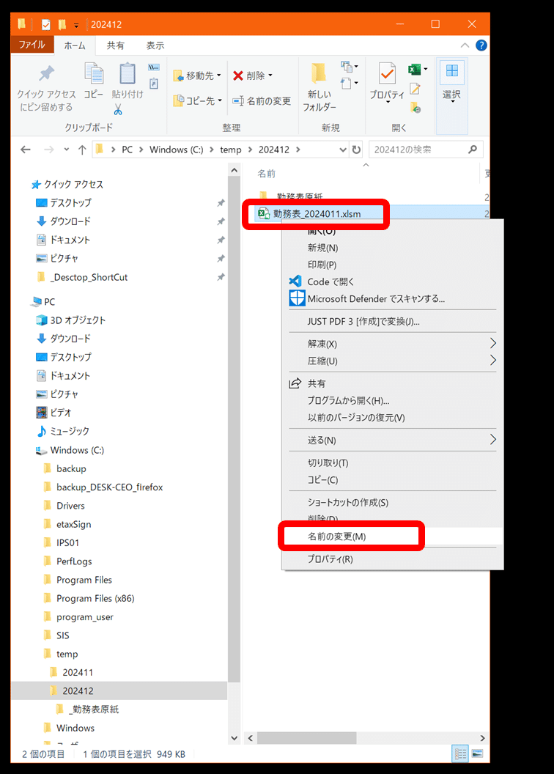Choose 名前の変更(M) in the context menu
This screenshot has height=774, width=554.
pos(392,536)
